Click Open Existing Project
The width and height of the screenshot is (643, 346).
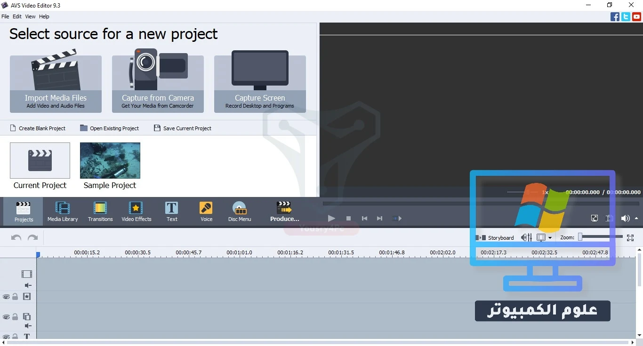[x=110, y=128]
